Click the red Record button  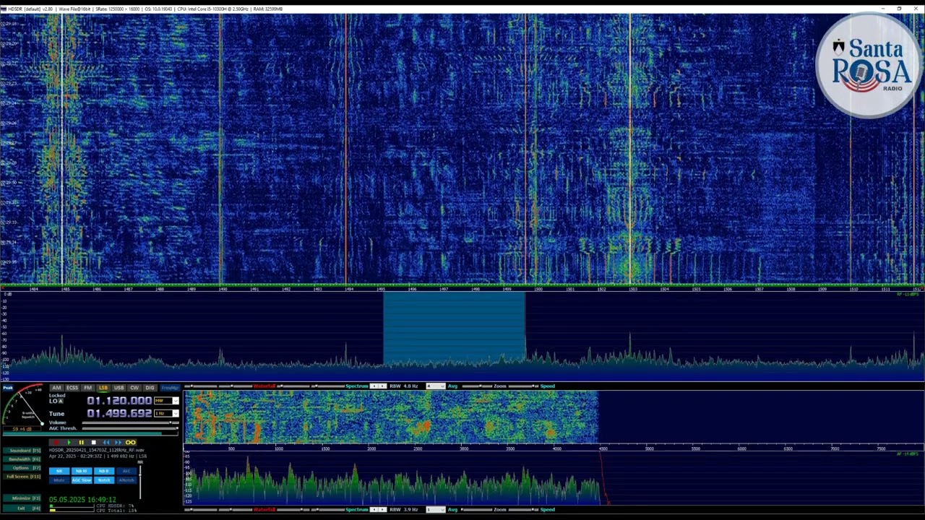click(56, 442)
